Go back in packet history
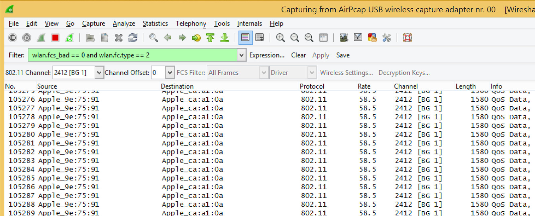 click(x=168, y=38)
